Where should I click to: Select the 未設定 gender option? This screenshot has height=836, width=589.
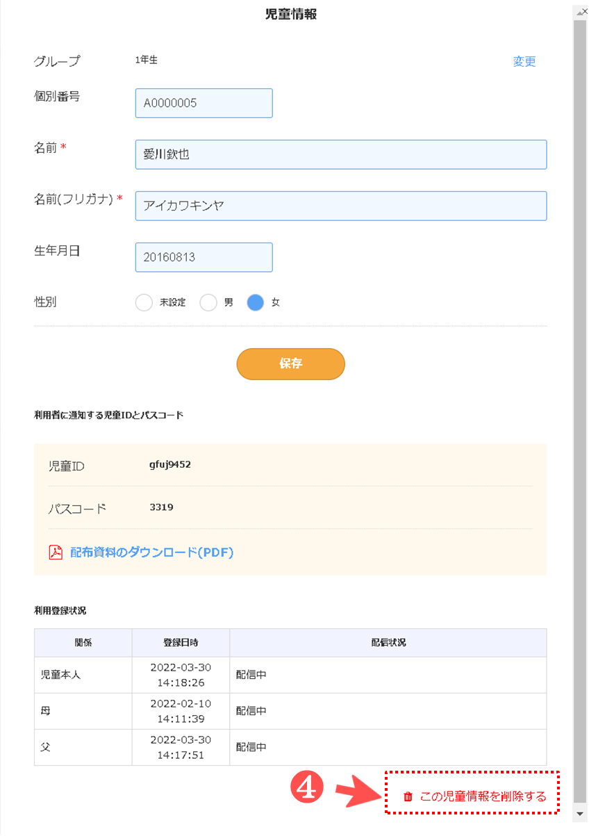[144, 303]
